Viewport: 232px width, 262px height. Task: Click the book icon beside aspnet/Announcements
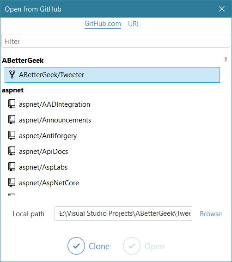[x=12, y=120]
